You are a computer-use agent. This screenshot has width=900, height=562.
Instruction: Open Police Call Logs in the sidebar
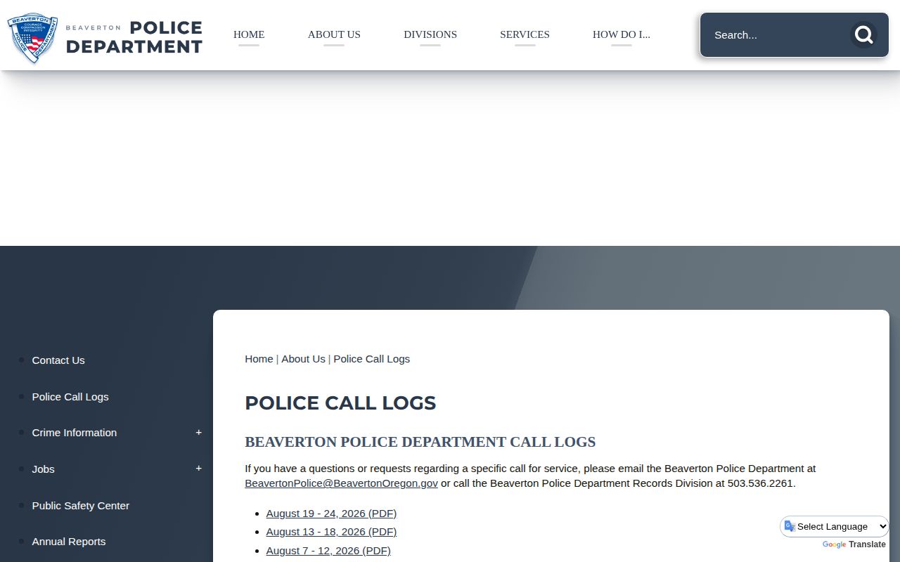pyautogui.click(x=70, y=397)
